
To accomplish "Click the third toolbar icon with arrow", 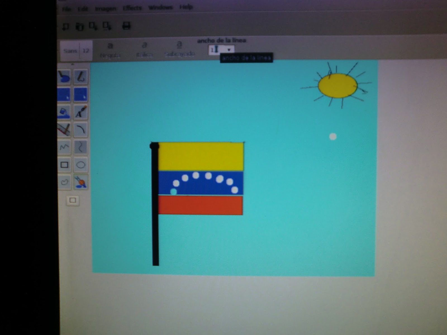I will 93,27.
